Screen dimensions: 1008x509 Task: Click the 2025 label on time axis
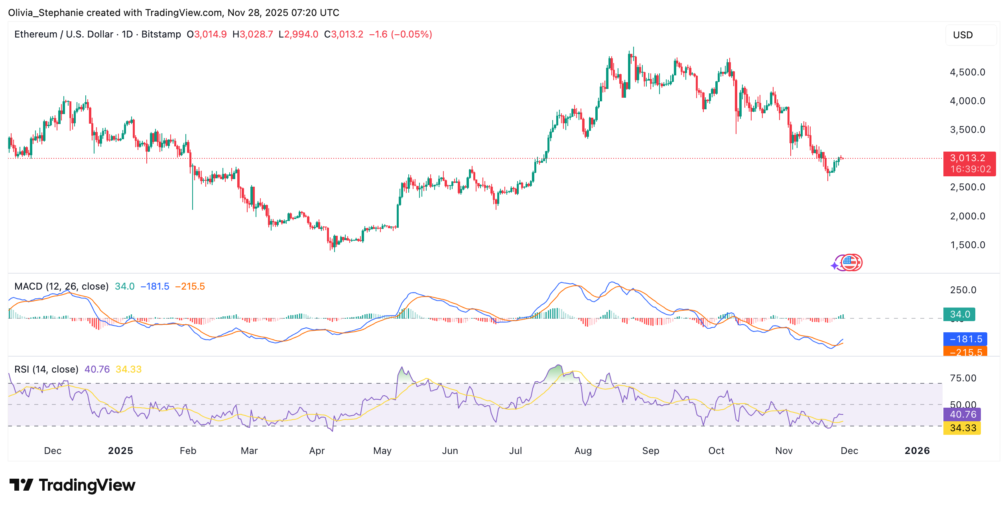120,451
